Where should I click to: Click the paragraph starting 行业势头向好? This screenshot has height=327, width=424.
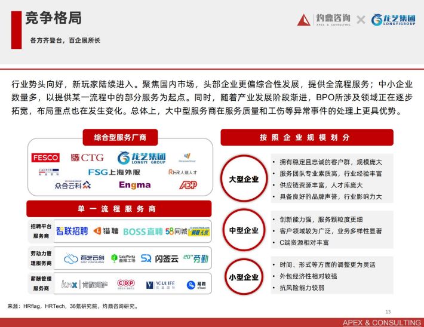pos(212,97)
